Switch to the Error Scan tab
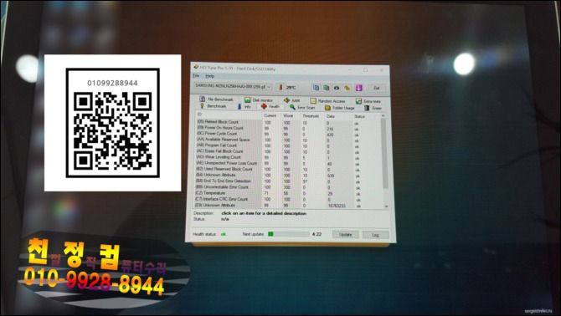The width and height of the screenshot is (561, 316). (x=302, y=107)
